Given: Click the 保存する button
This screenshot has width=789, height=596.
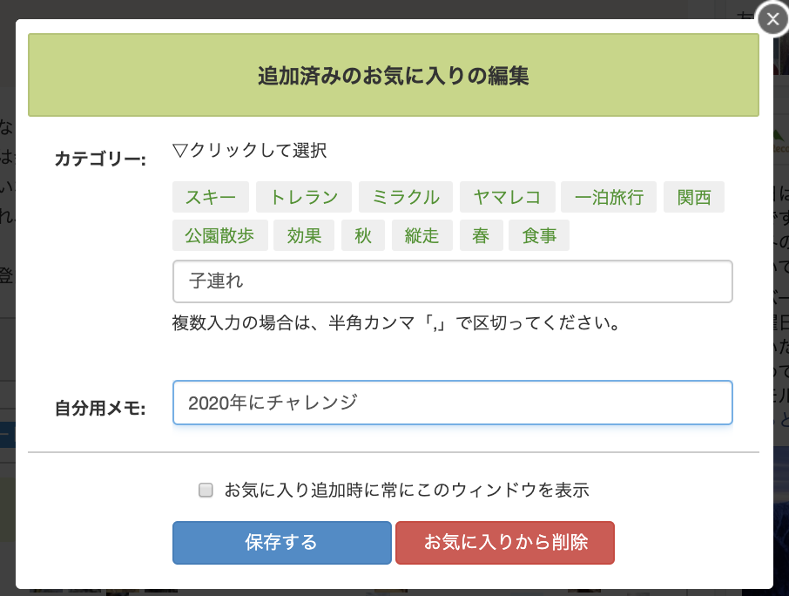Looking at the screenshot, I should pos(282,543).
